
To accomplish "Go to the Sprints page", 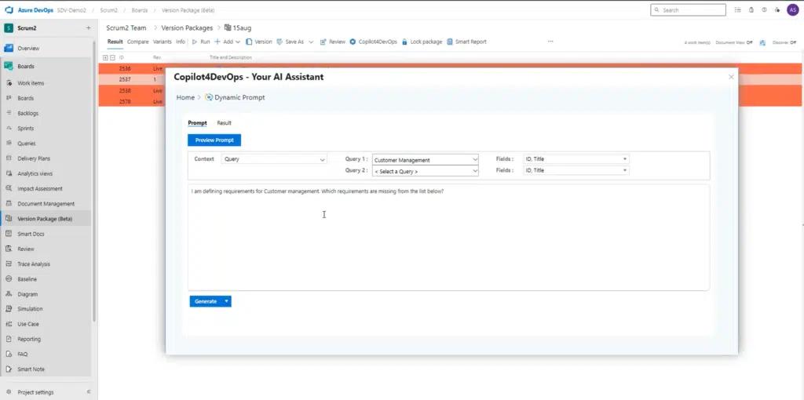I will click(26, 129).
